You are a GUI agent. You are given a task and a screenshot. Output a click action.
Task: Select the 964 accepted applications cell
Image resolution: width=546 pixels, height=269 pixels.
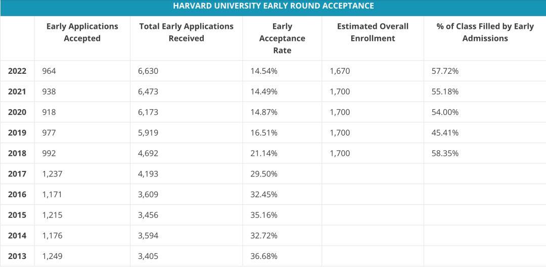(x=49, y=71)
